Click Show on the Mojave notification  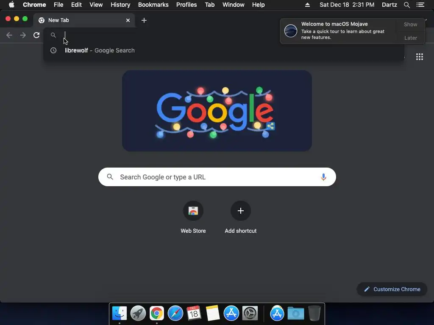click(410, 24)
